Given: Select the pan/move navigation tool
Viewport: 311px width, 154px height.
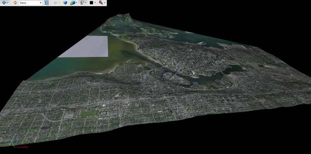Looking at the screenshot, I should click(x=4, y=3).
